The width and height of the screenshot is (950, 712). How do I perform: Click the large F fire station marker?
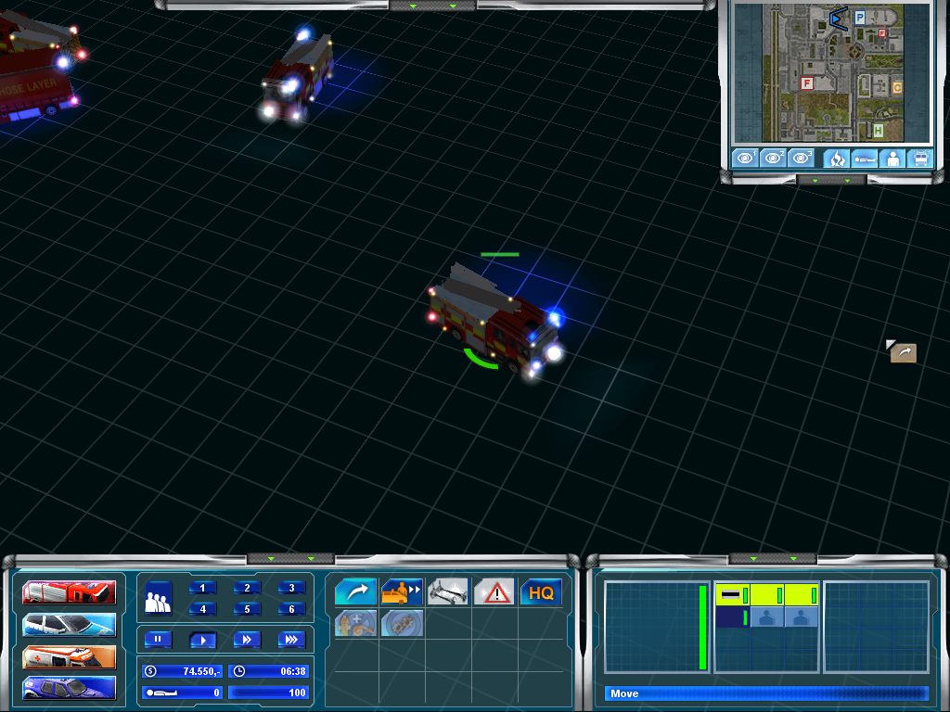[806, 83]
